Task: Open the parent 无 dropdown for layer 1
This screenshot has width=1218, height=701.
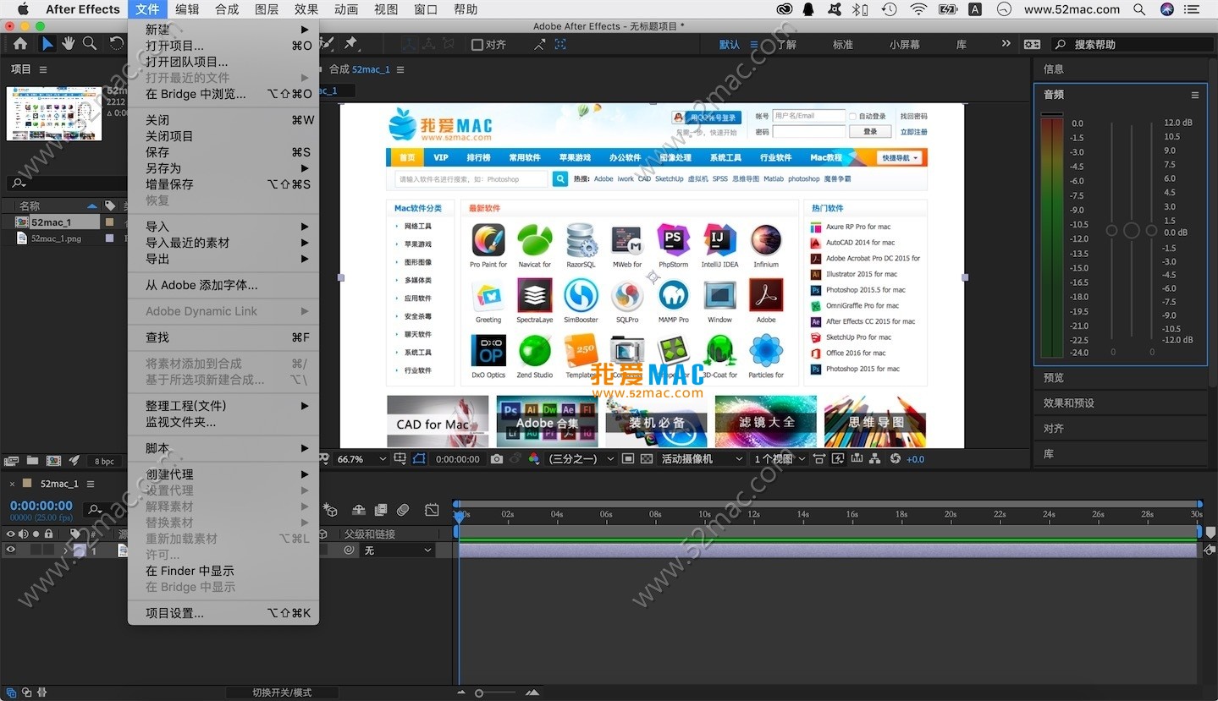Action: tap(398, 550)
